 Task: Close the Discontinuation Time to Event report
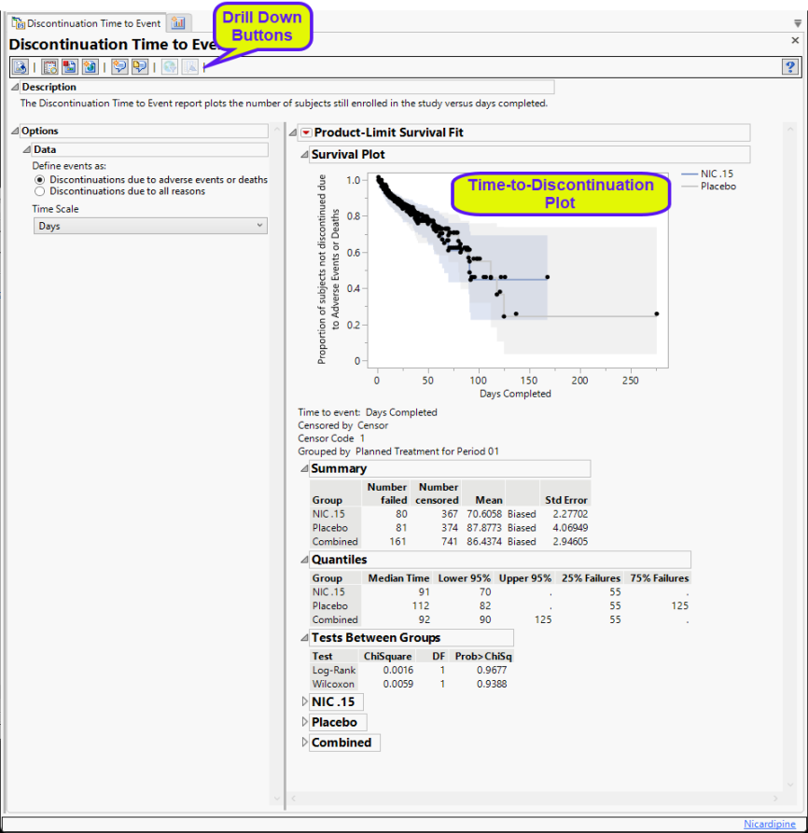coord(795,40)
